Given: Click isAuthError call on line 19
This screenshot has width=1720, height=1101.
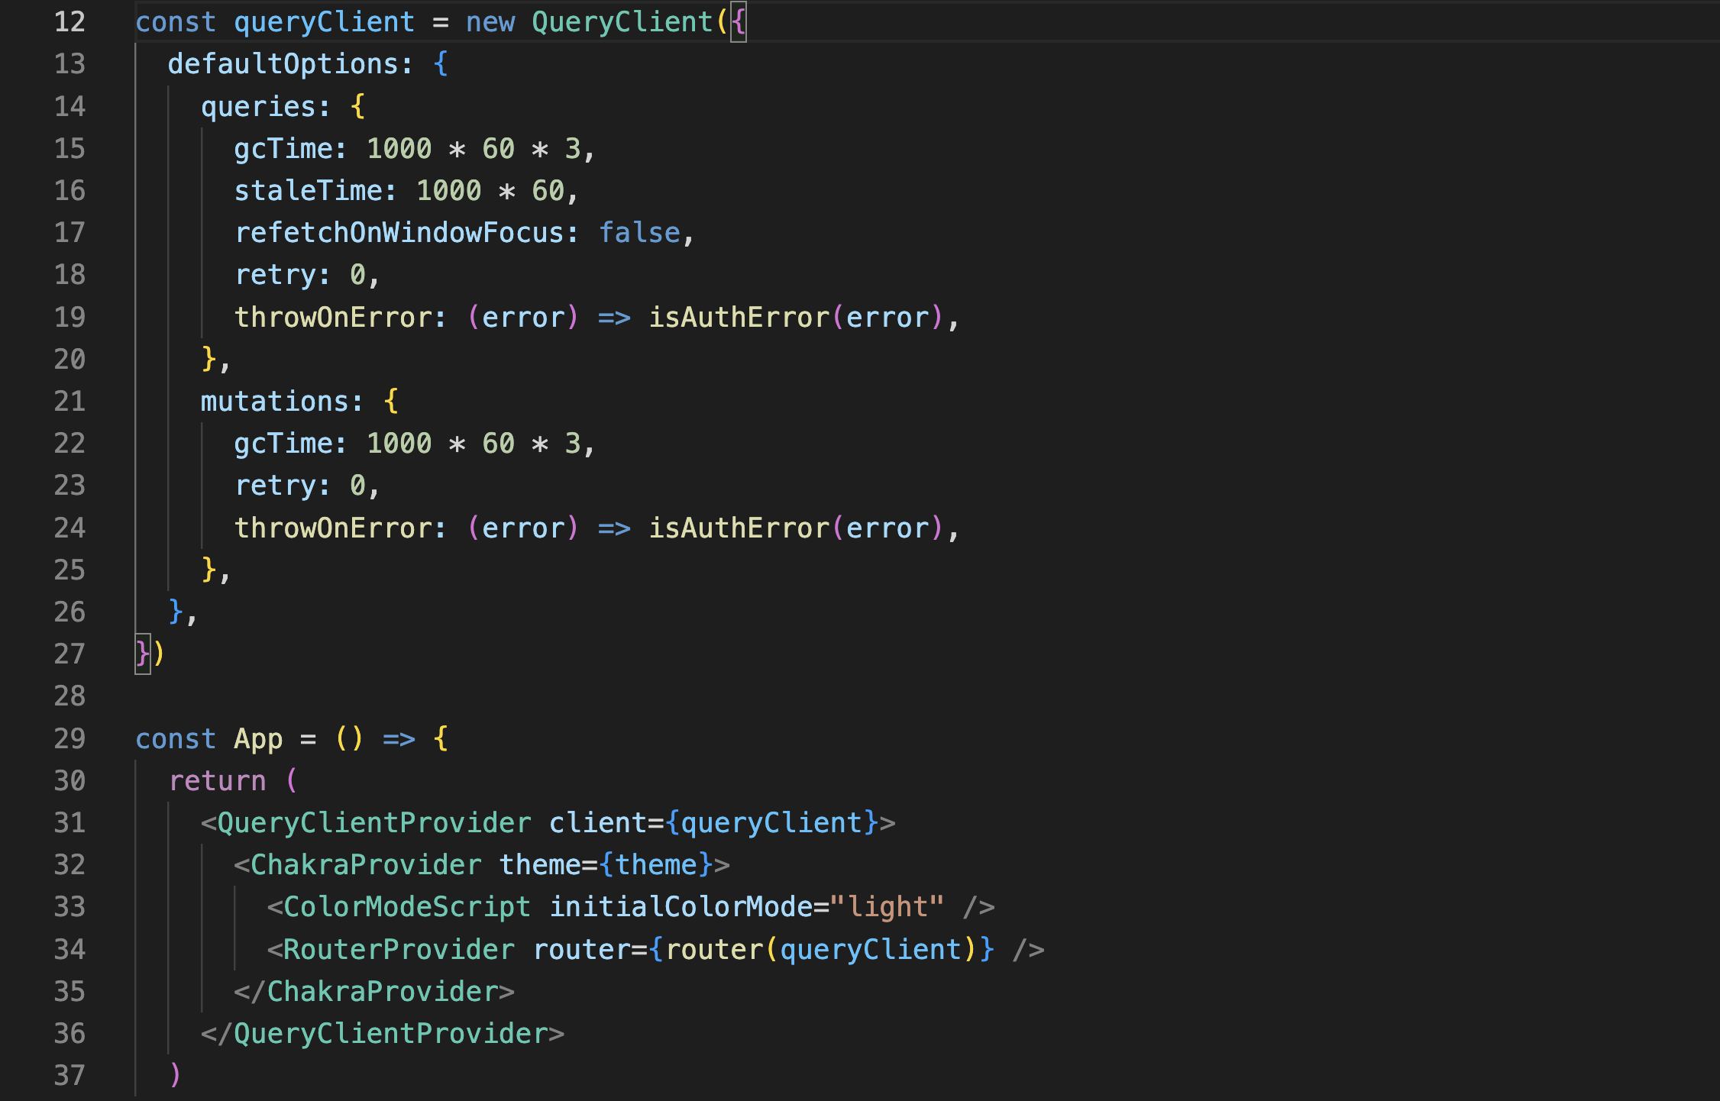Looking at the screenshot, I should tap(739, 318).
